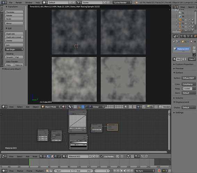Toggle use preview range clock icon
Viewport: 197px width, 173px height.
tap(48, 171)
